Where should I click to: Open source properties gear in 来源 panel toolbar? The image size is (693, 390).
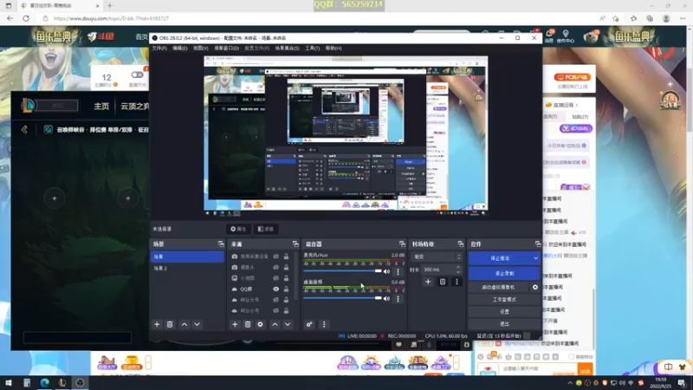[261, 324]
